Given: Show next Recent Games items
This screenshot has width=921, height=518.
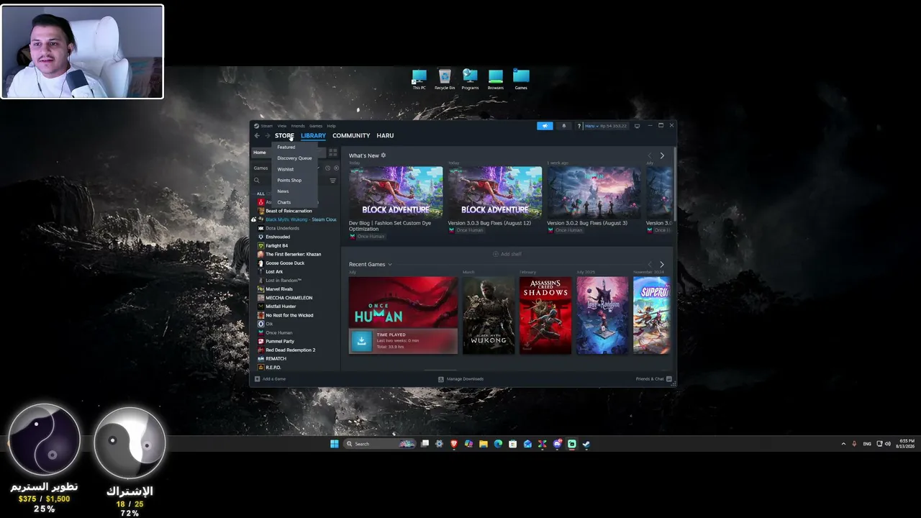Looking at the screenshot, I should point(662,265).
